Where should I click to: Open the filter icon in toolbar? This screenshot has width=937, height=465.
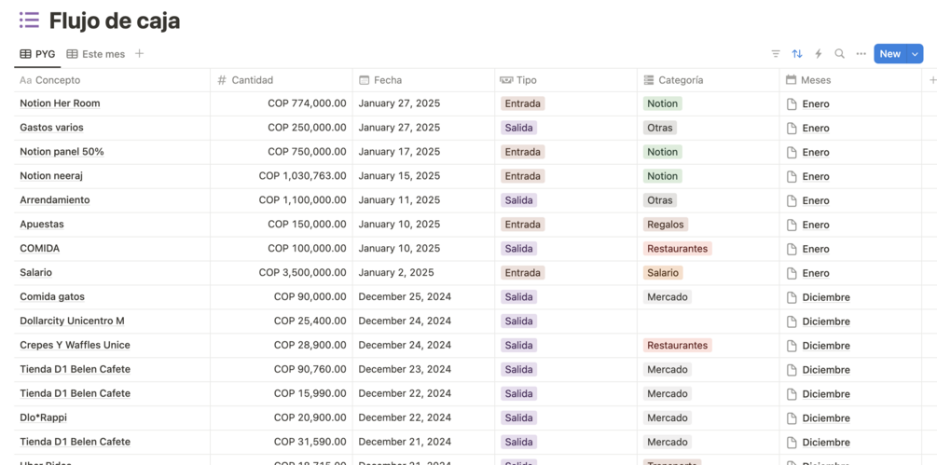point(776,54)
